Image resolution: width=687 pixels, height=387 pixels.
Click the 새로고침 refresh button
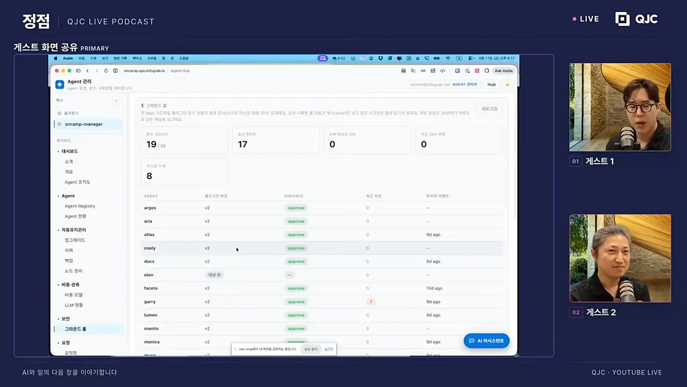(x=489, y=109)
